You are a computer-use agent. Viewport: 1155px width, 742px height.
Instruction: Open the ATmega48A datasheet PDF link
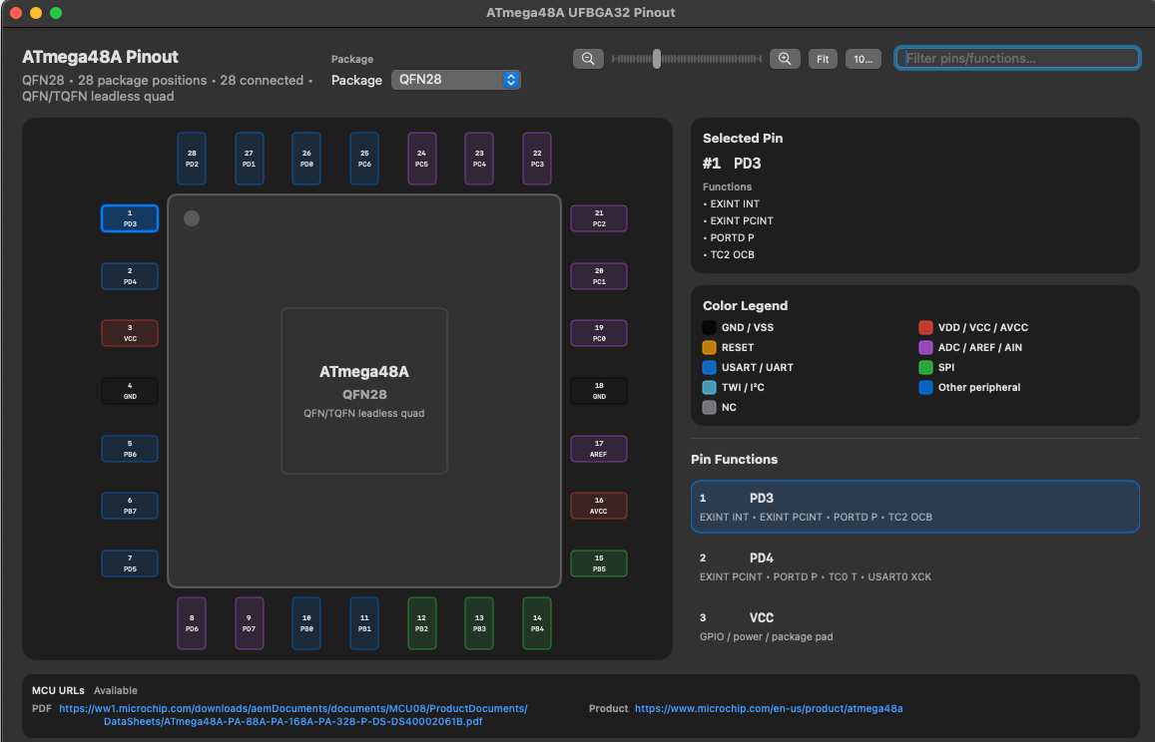click(293, 715)
